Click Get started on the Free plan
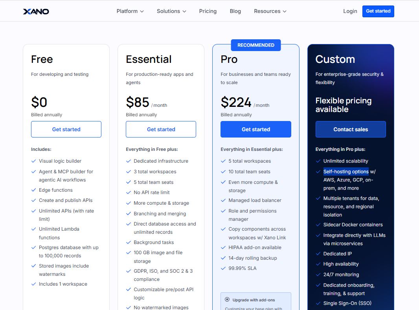The image size is (419, 310). [x=66, y=129]
